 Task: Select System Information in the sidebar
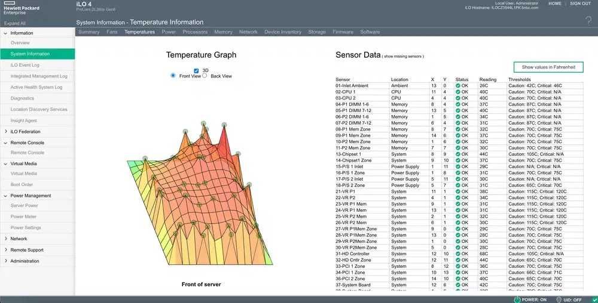click(37, 54)
